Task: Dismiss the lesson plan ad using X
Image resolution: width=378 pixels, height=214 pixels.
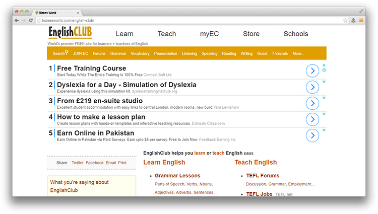Action: point(324,114)
